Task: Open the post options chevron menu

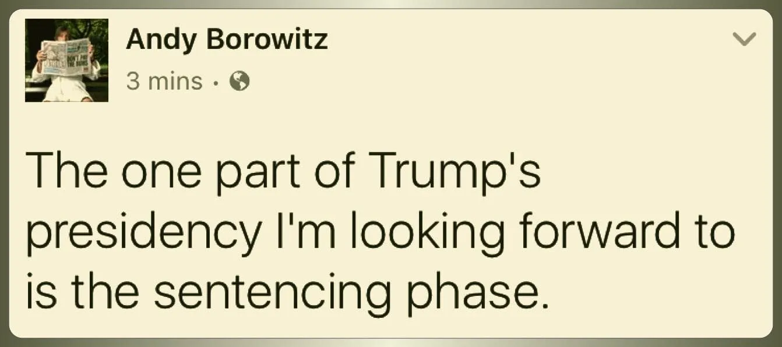Action: pos(744,39)
